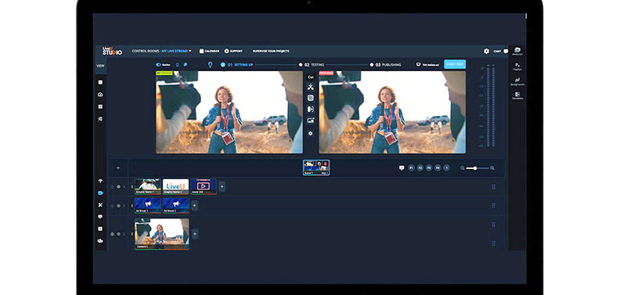This screenshot has height=295, width=626.
Task: Select the mobile phone view icon
Action: (178, 64)
